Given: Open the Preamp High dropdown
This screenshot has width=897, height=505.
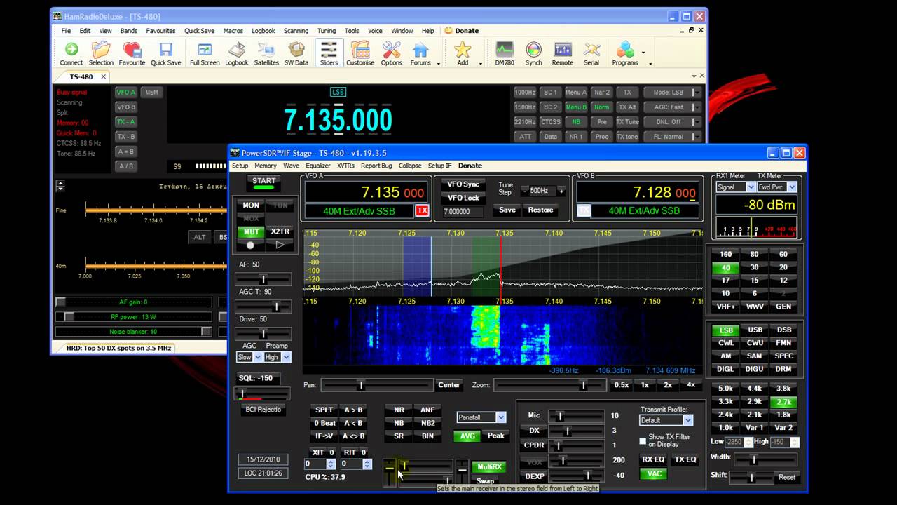Looking at the screenshot, I should tap(286, 357).
